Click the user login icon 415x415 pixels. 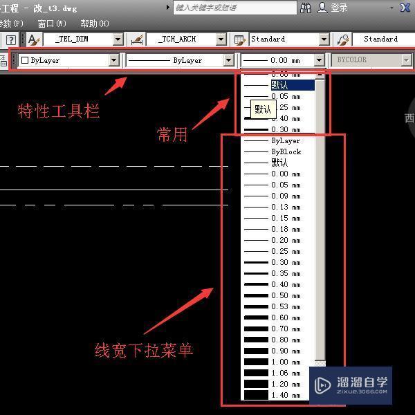point(322,8)
